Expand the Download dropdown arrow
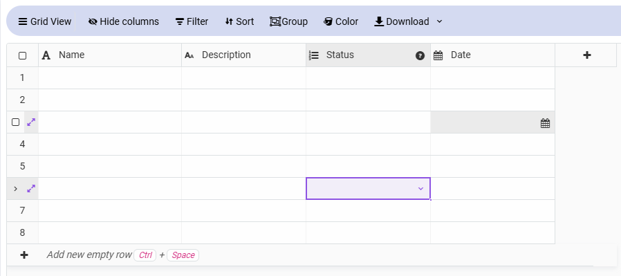The image size is (621, 276). [439, 21]
